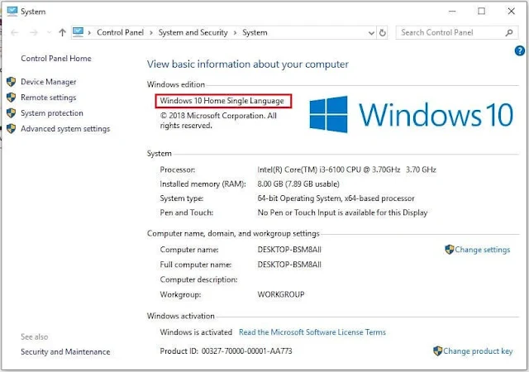
Task: Expand chevron after Control Panel breadcrumb
Action: pos(151,33)
